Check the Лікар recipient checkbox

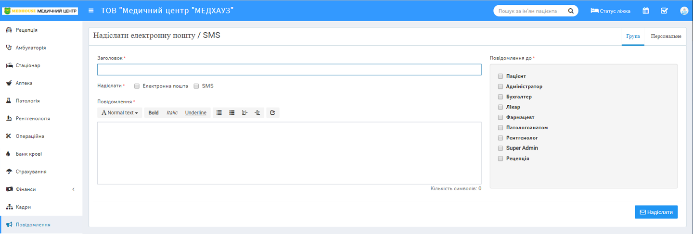(x=500, y=107)
